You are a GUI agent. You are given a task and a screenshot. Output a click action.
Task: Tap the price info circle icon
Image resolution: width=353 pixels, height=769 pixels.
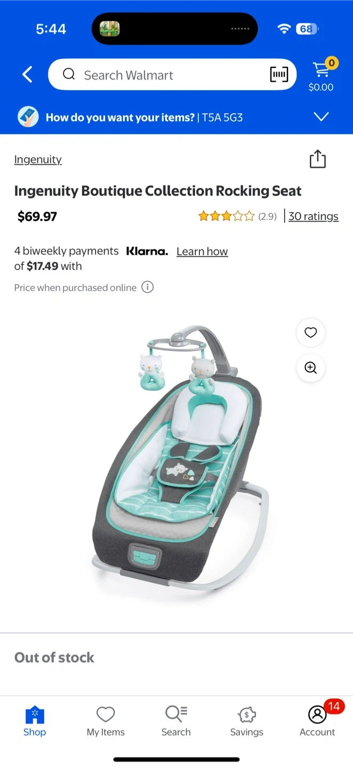(x=148, y=287)
